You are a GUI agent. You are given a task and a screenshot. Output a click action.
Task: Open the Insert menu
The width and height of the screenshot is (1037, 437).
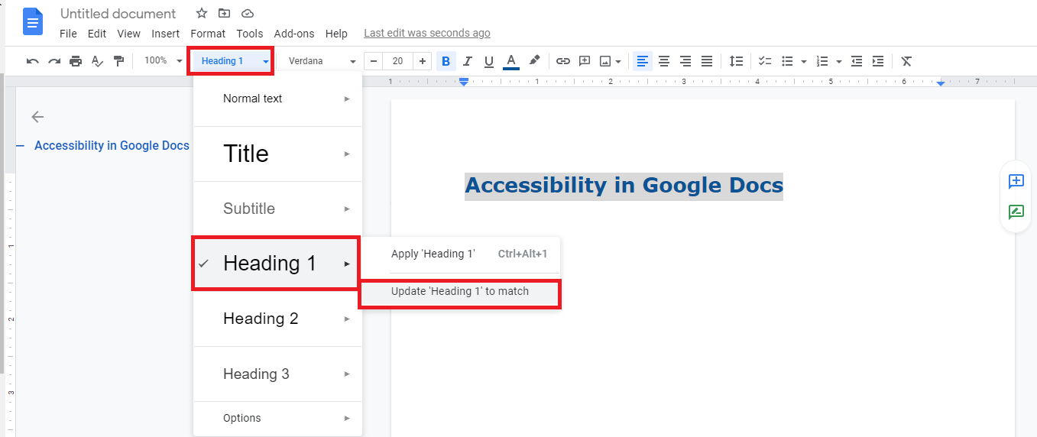(x=166, y=34)
